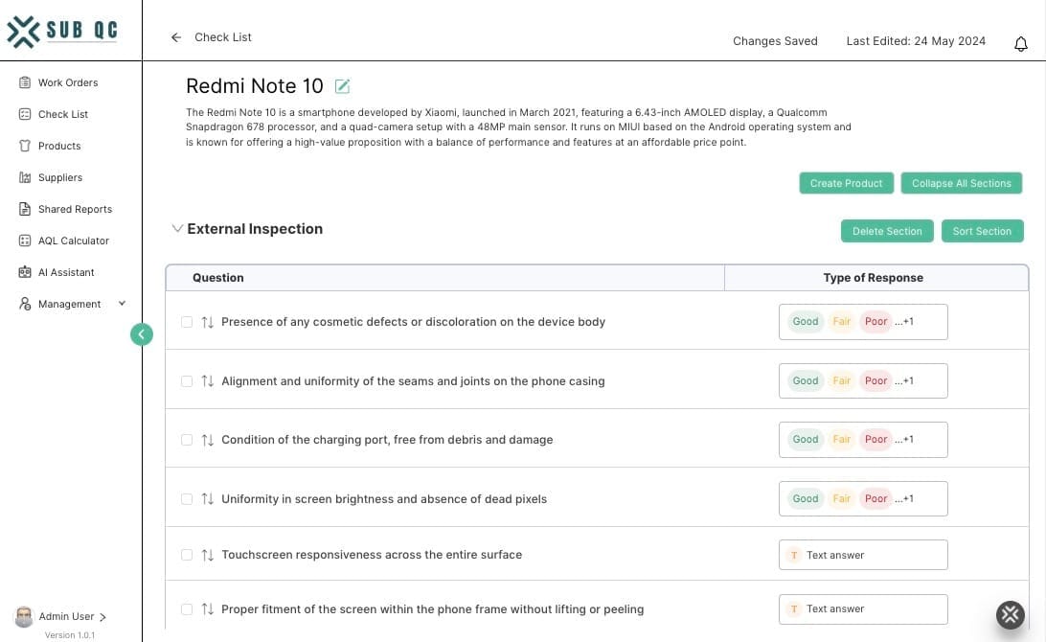The height and width of the screenshot is (642, 1046).
Task: Click the Redmi Note 10 description paragraph
Action: pyautogui.click(x=518, y=127)
